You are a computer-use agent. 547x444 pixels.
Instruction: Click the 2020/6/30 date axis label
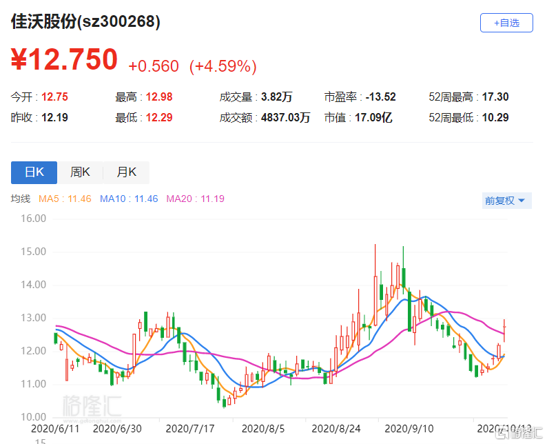[x=117, y=429]
